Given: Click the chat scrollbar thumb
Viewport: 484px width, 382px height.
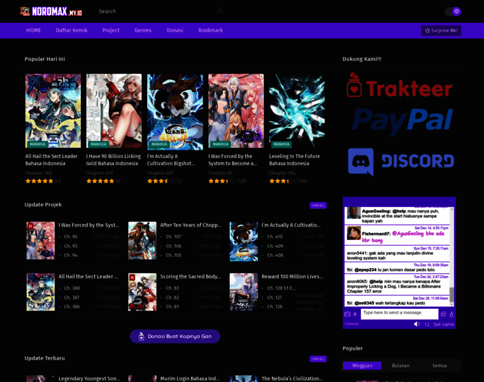Looking at the screenshot, I should (x=452, y=295).
